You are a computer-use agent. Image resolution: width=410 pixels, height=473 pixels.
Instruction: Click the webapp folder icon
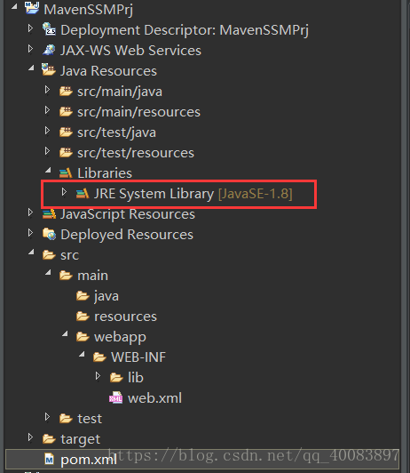coord(83,337)
